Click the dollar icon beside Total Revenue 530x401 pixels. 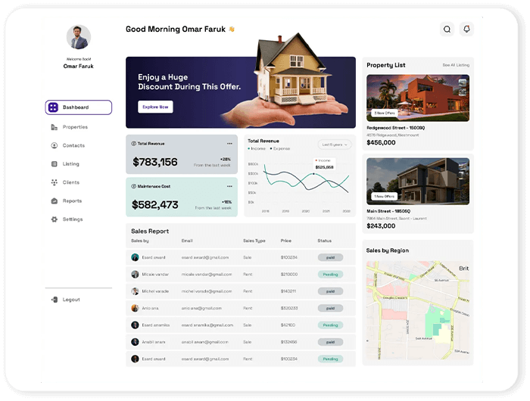click(133, 144)
